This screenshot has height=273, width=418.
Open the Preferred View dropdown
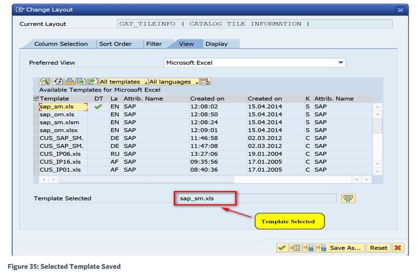340,63
